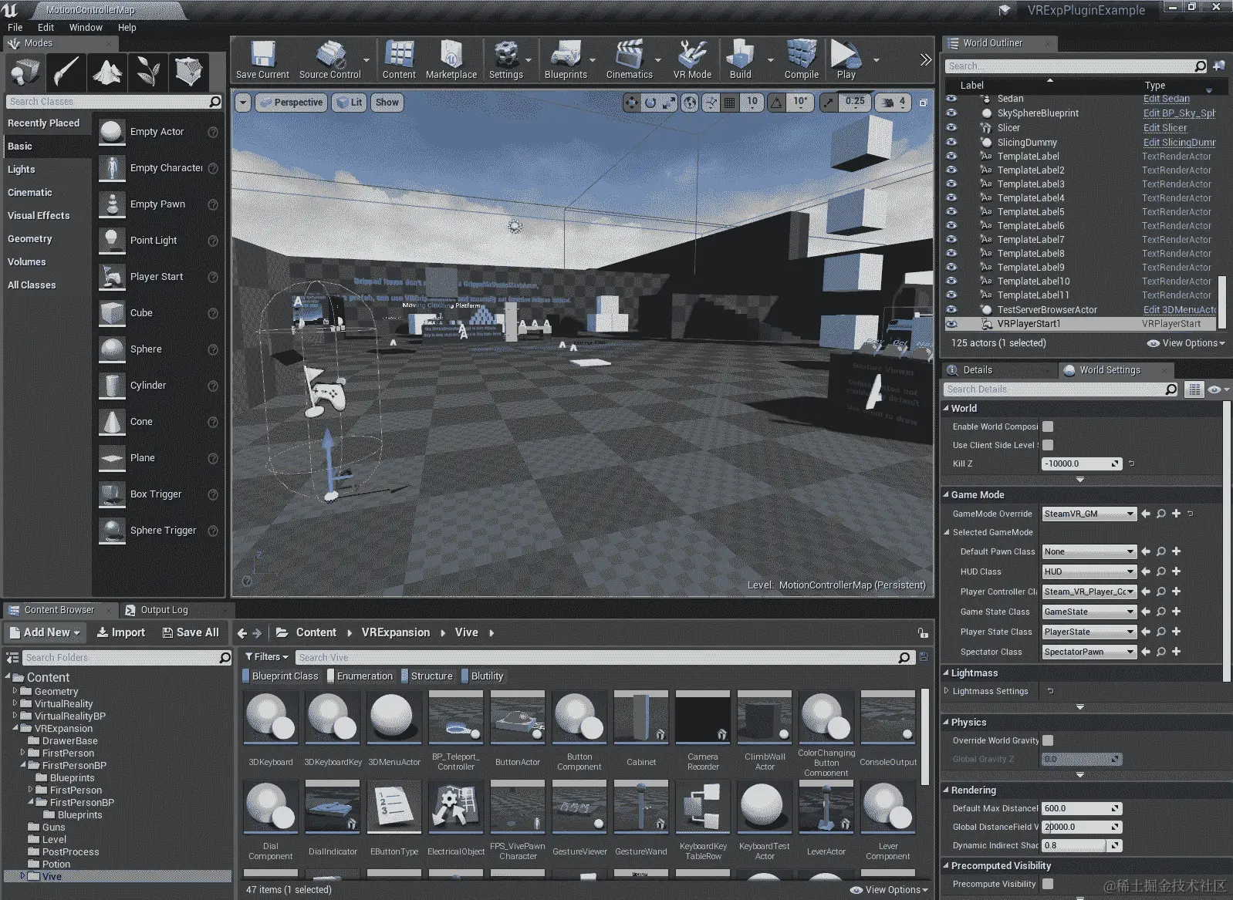Open viewport options dropdown arrow
Screen dimensions: 1233x900
(243, 103)
